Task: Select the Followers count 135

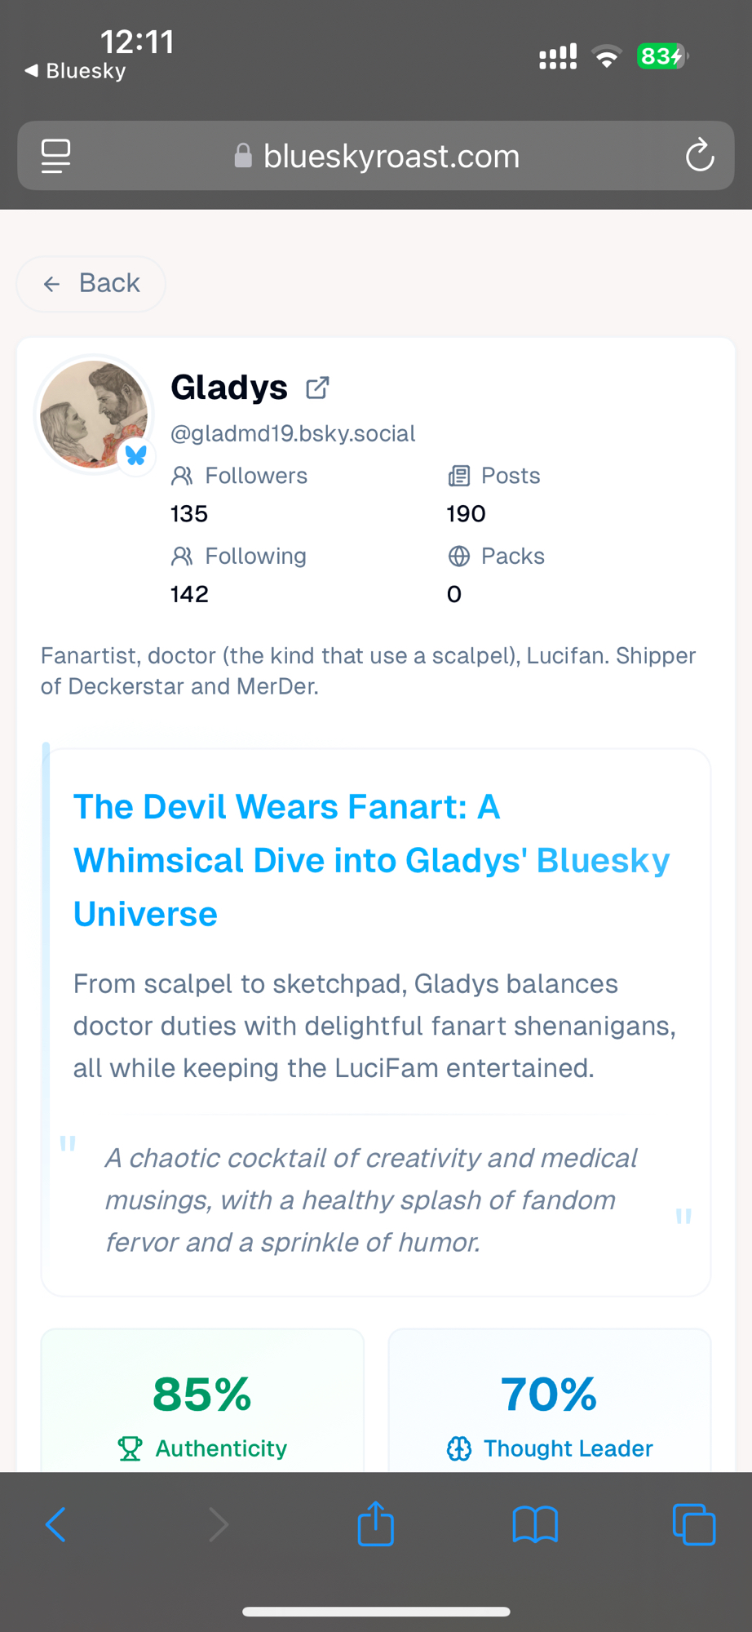Action: (189, 514)
